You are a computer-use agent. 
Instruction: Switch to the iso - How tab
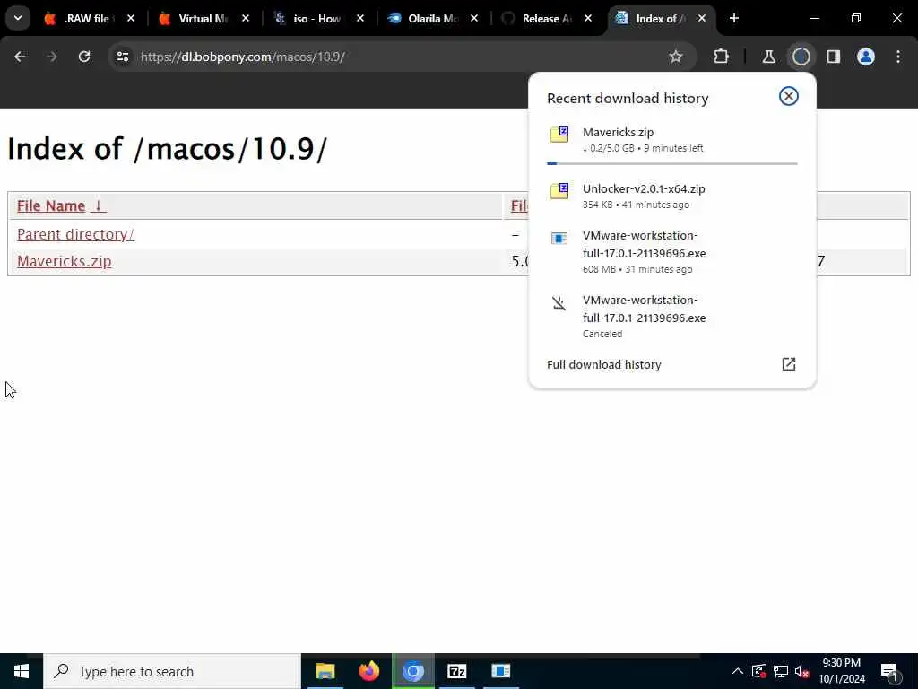pyautogui.click(x=316, y=19)
